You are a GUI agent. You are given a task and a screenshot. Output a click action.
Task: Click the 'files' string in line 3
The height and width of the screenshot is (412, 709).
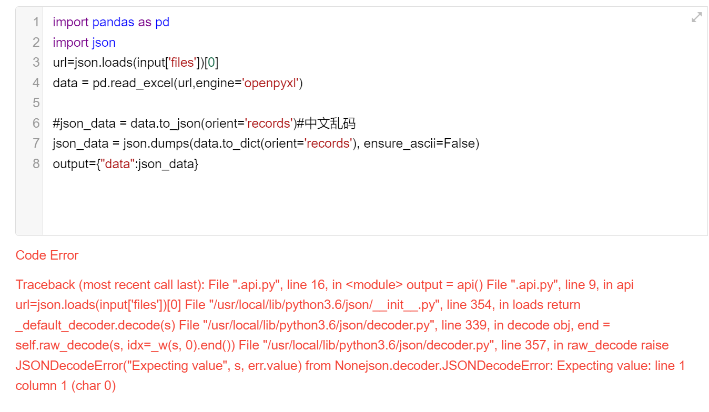181,63
